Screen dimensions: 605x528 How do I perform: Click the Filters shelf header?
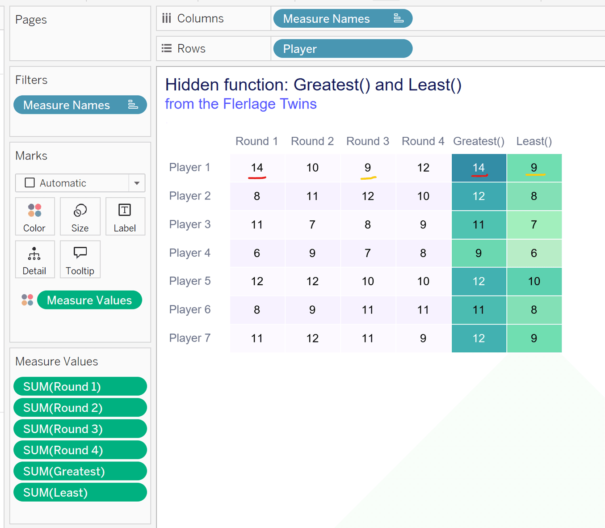pyautogui.click(x=31, y=80)
